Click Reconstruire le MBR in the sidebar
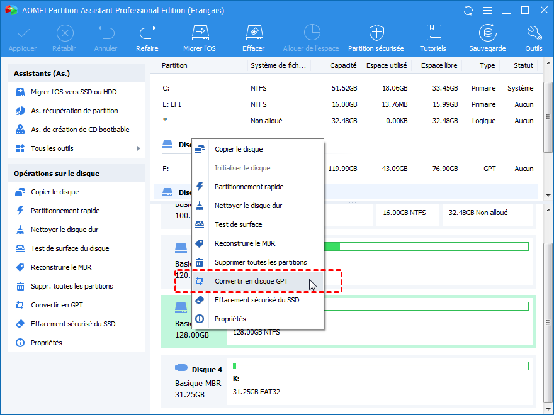Screen dimensions: 554x415 click(61, 267)
